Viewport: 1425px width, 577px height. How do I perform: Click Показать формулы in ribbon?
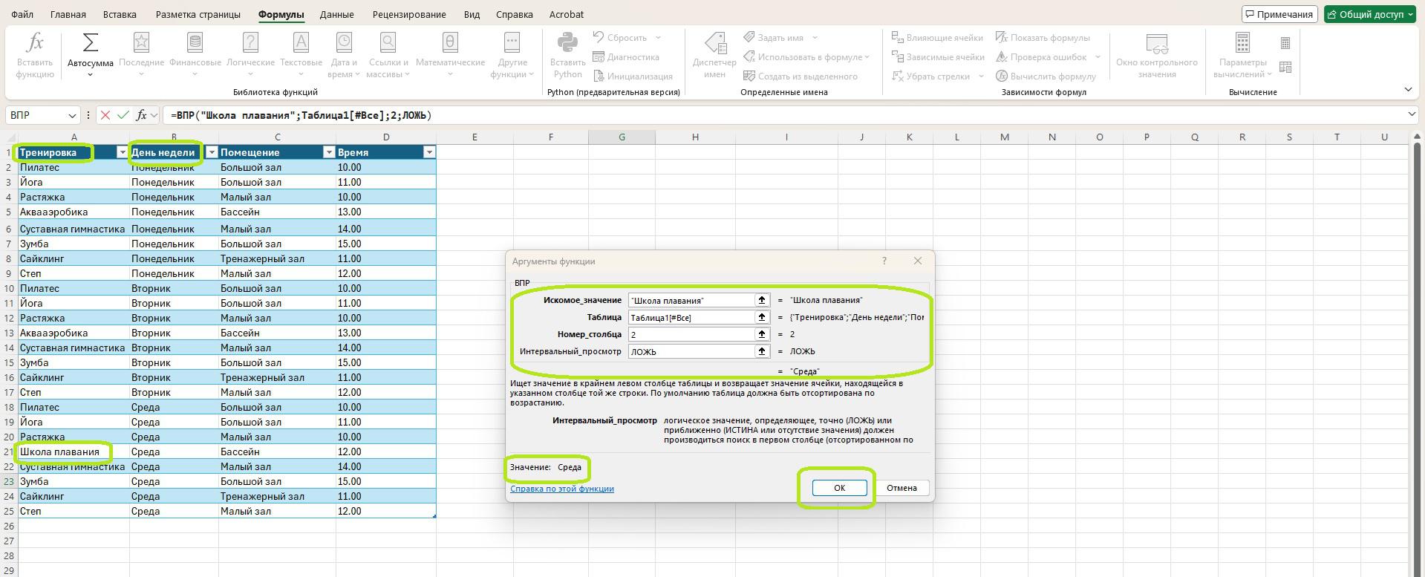click(1043, 38)
